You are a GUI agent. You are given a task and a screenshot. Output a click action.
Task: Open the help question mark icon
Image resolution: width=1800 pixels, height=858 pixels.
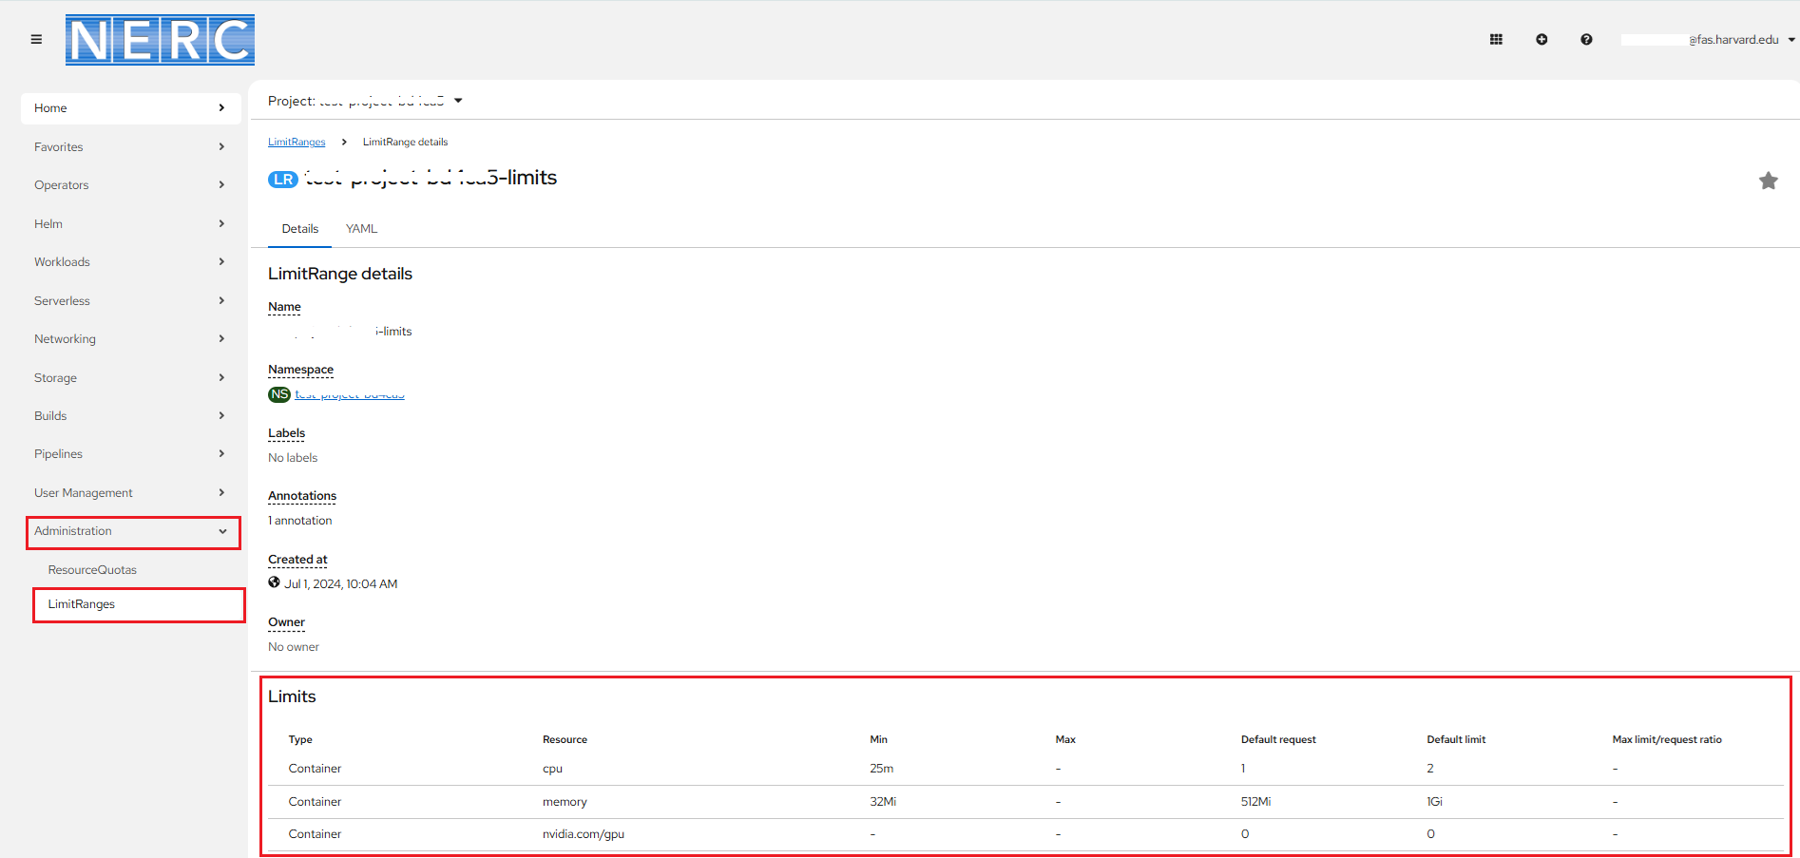pyautogui.click(x=1586, y=40)
